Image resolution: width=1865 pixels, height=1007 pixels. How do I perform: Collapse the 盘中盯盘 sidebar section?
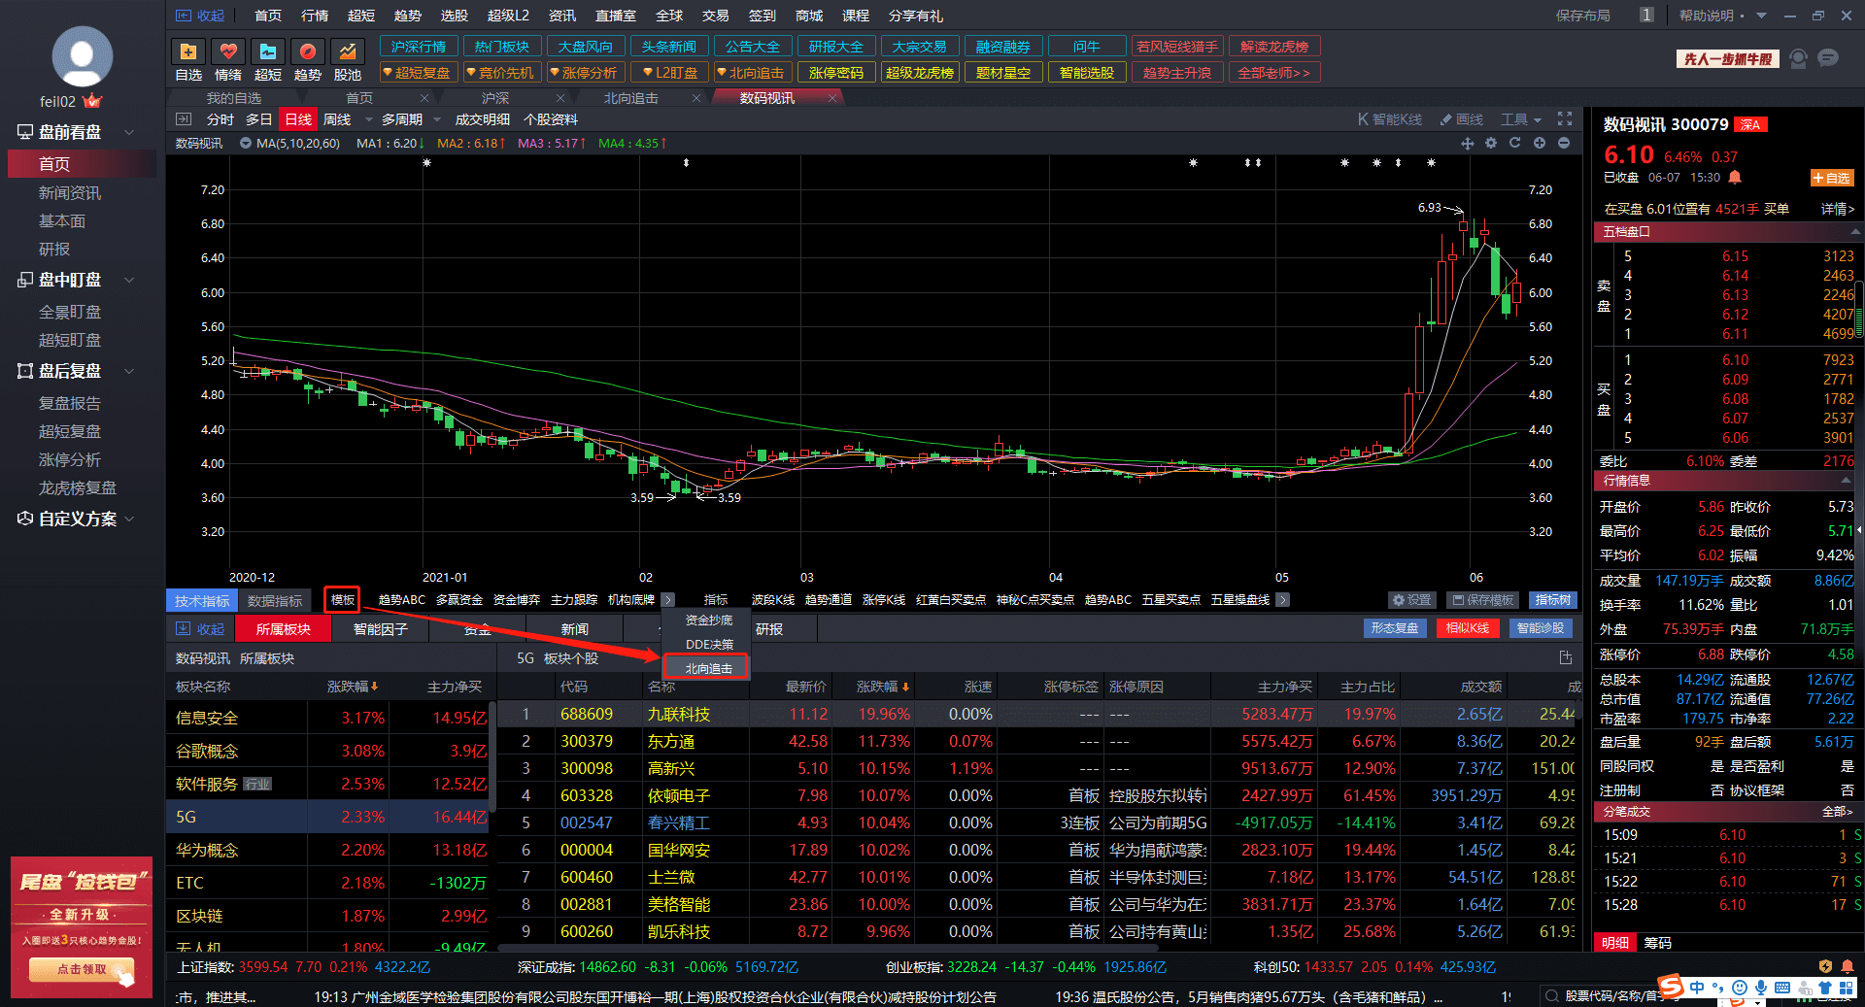[x=128, y=280]
